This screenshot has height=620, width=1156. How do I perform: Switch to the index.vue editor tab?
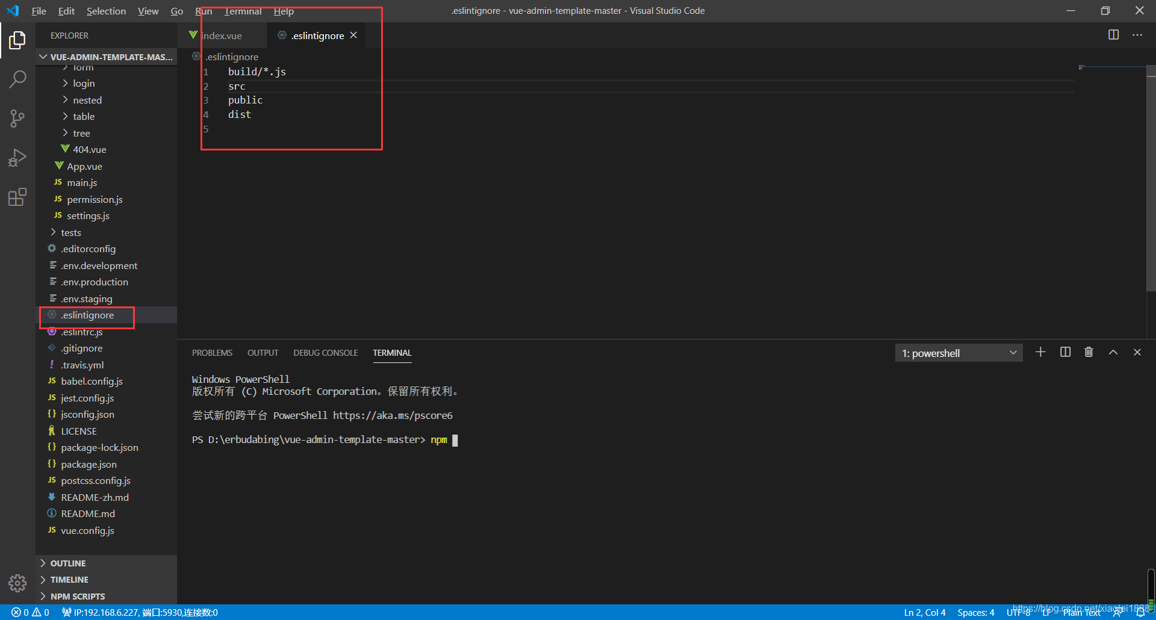tap(222, 36)
